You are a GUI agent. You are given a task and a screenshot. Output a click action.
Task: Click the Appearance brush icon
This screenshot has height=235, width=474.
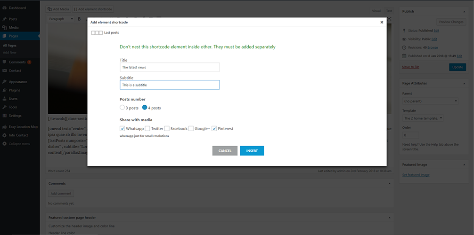pos(4,82)
